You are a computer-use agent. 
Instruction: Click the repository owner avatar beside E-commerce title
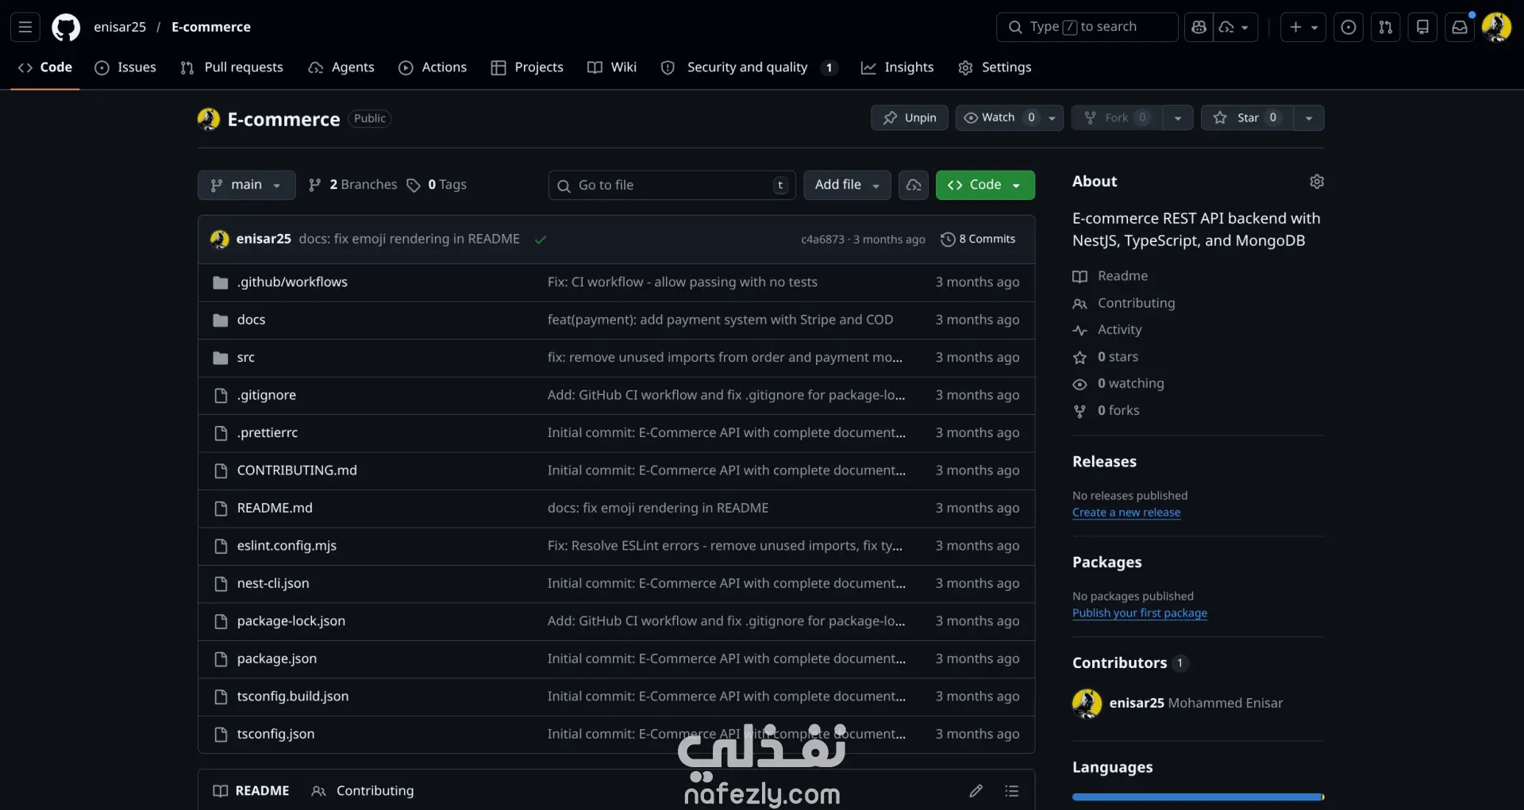[209, 119]
